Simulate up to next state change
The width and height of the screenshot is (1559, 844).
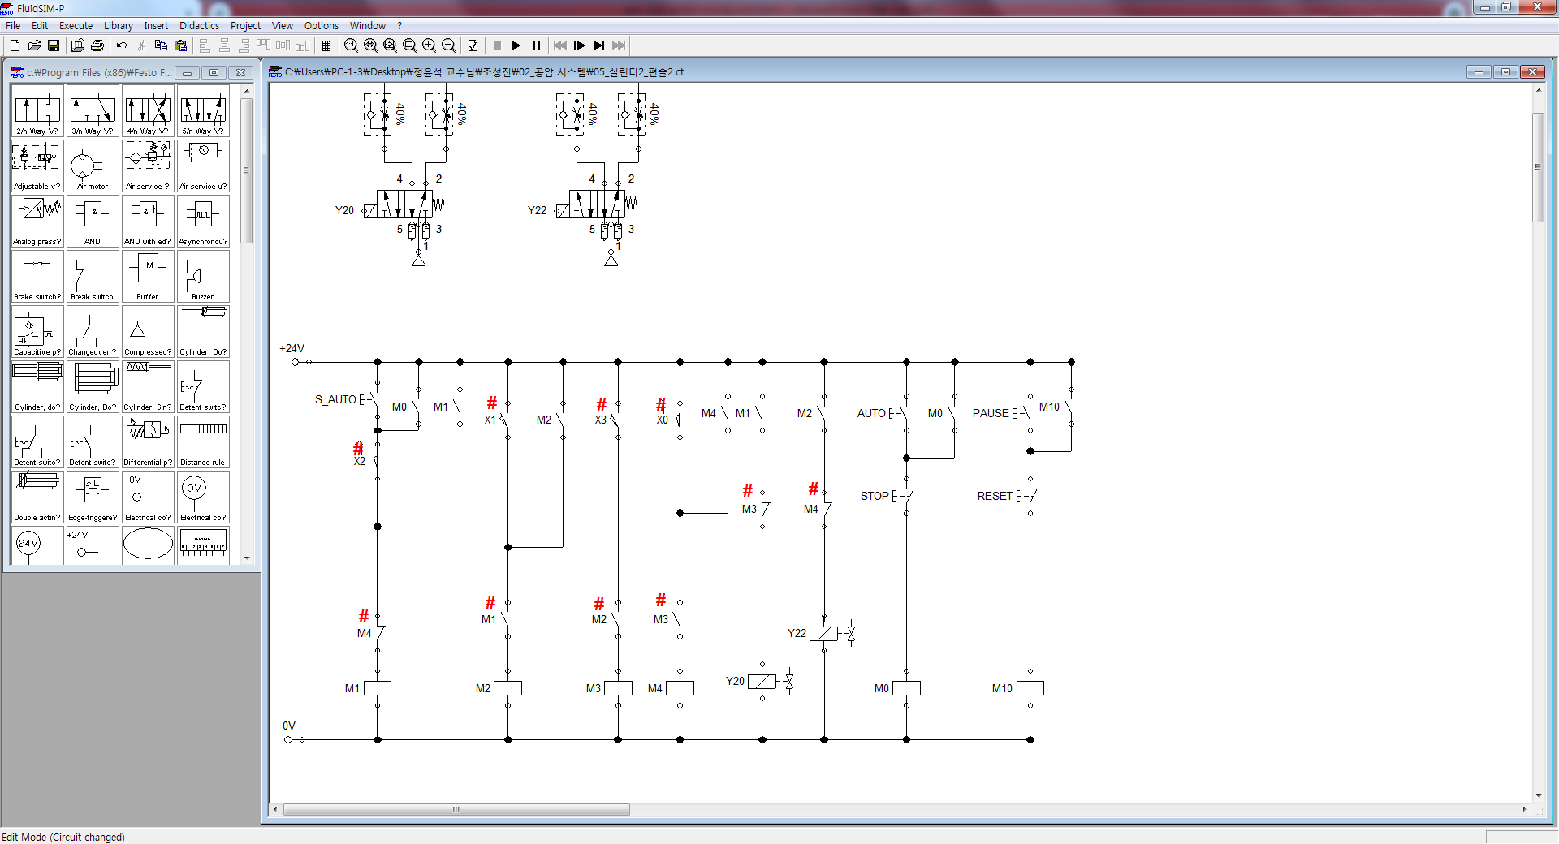(599, 45)
